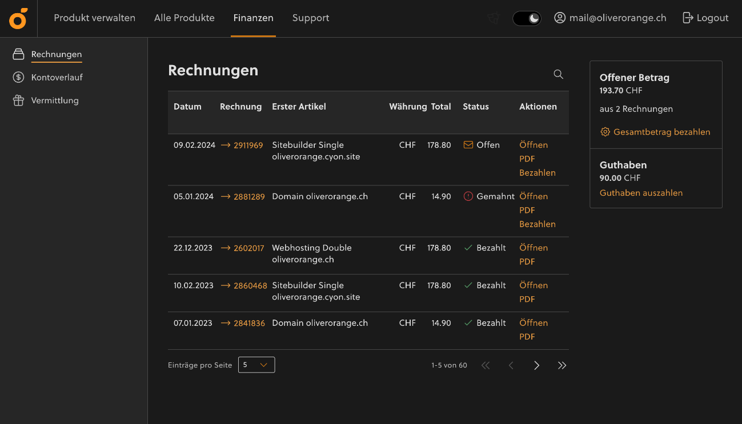Toggle the dark mode switch
The height and width of the screenshot is (424, 742).
click(x=527, y=18)
